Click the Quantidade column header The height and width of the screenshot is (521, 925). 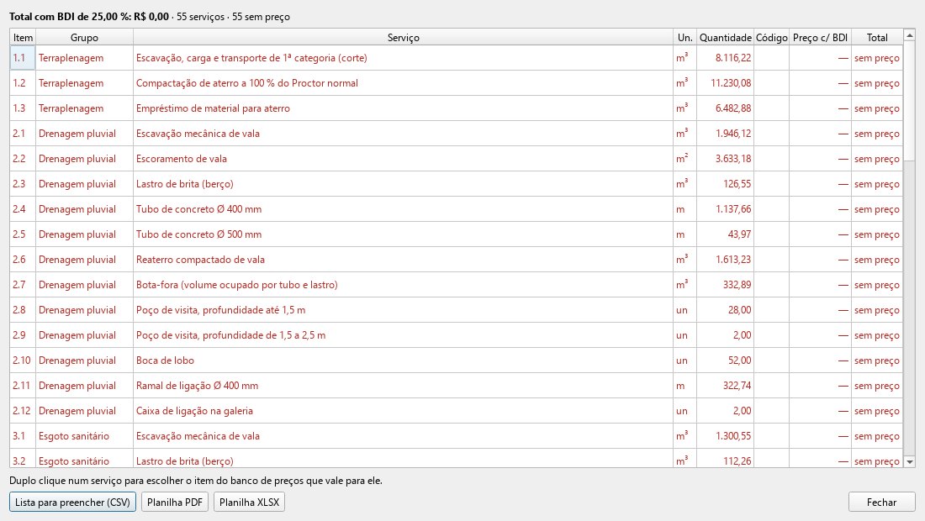point(725,37)
